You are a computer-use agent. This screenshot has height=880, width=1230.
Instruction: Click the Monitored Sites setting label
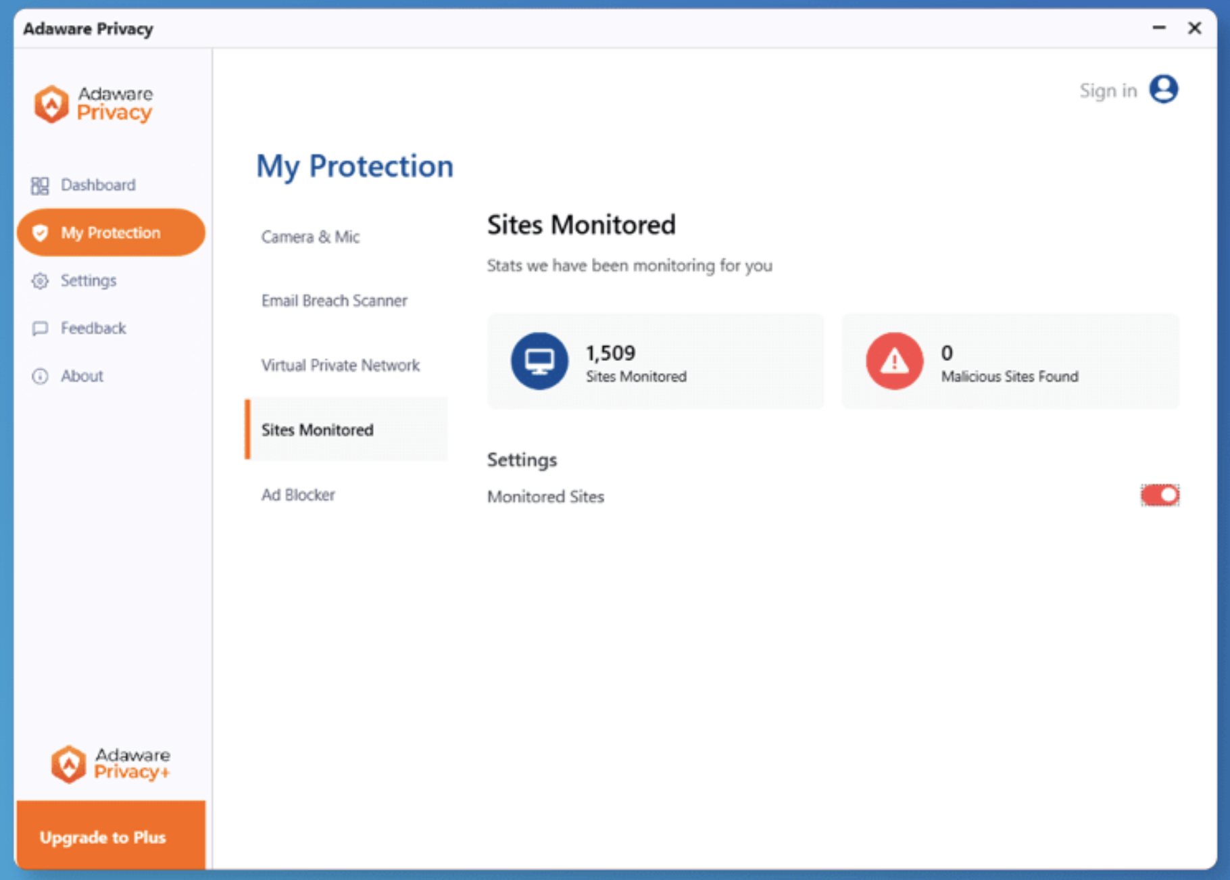tap(545, 497)
